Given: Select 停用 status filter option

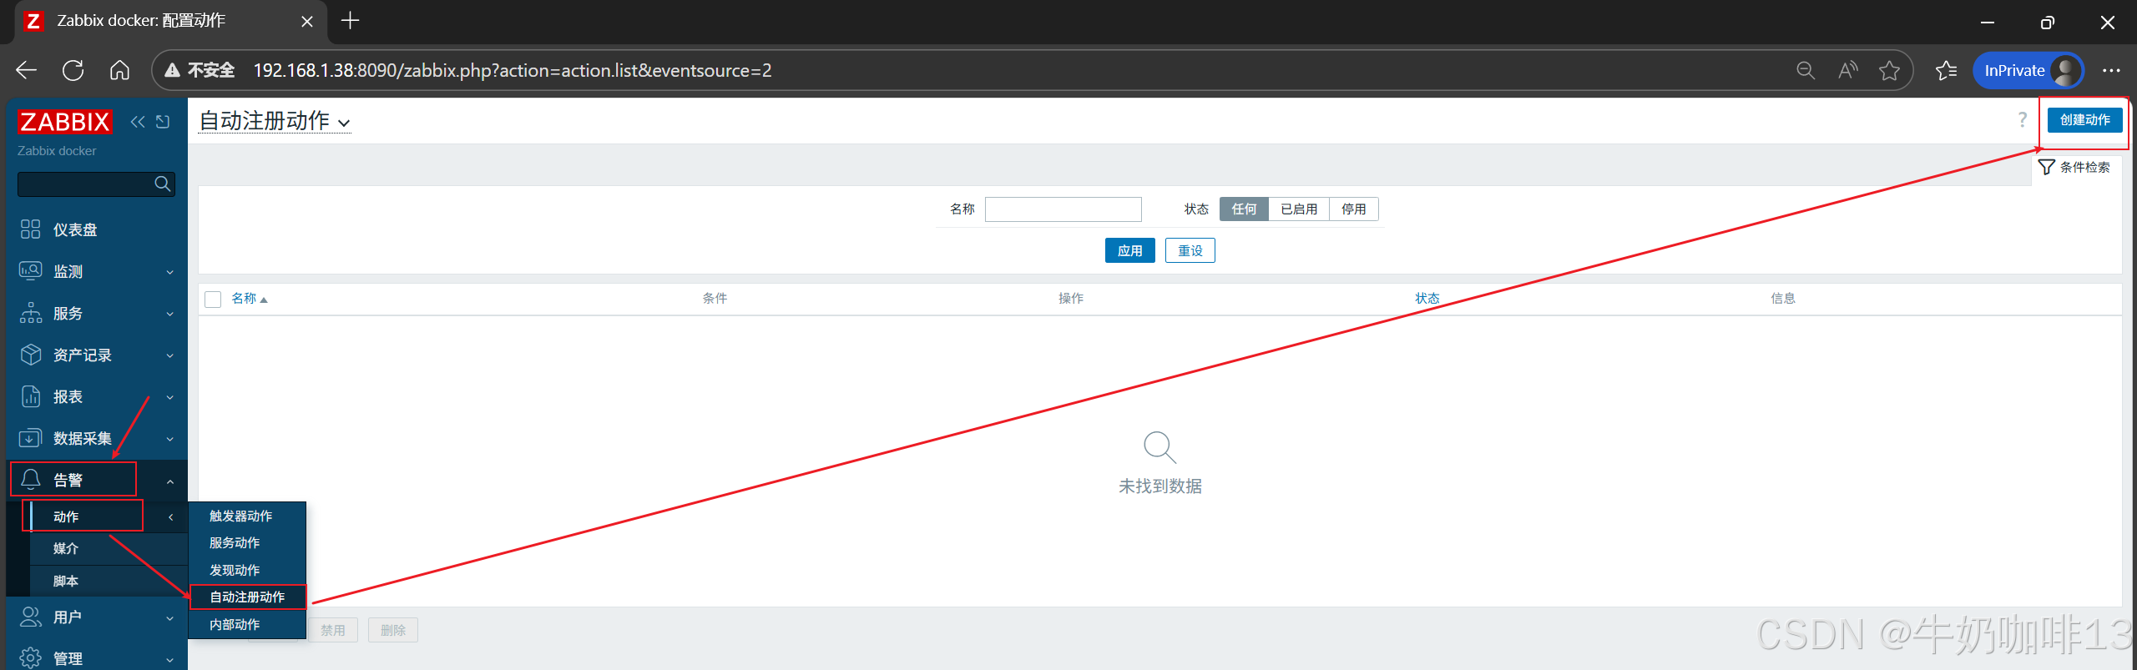Looking at the screenshot, I should click(x=1354, y=209).
